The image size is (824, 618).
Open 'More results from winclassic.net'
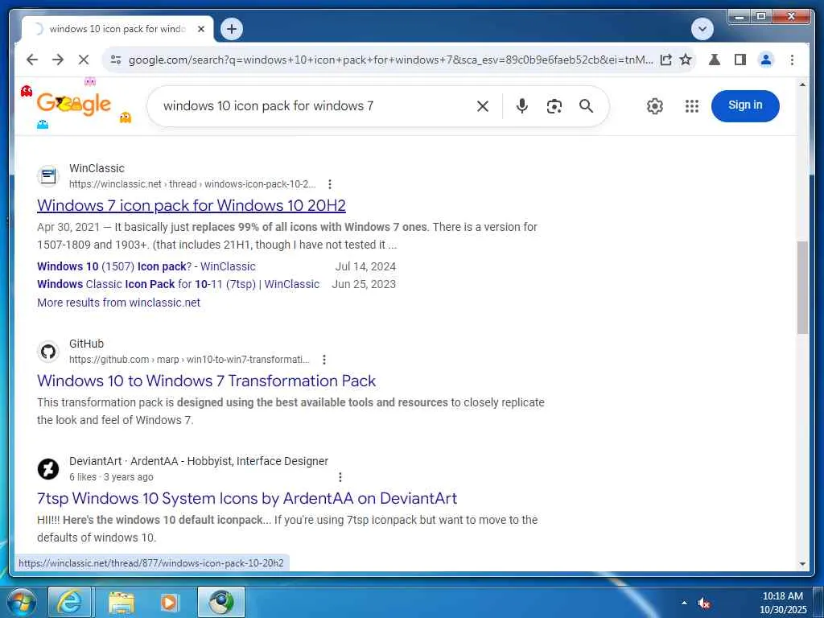pos(118,303)
